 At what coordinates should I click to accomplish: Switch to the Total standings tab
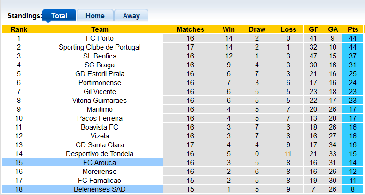(x=59, y=15)
